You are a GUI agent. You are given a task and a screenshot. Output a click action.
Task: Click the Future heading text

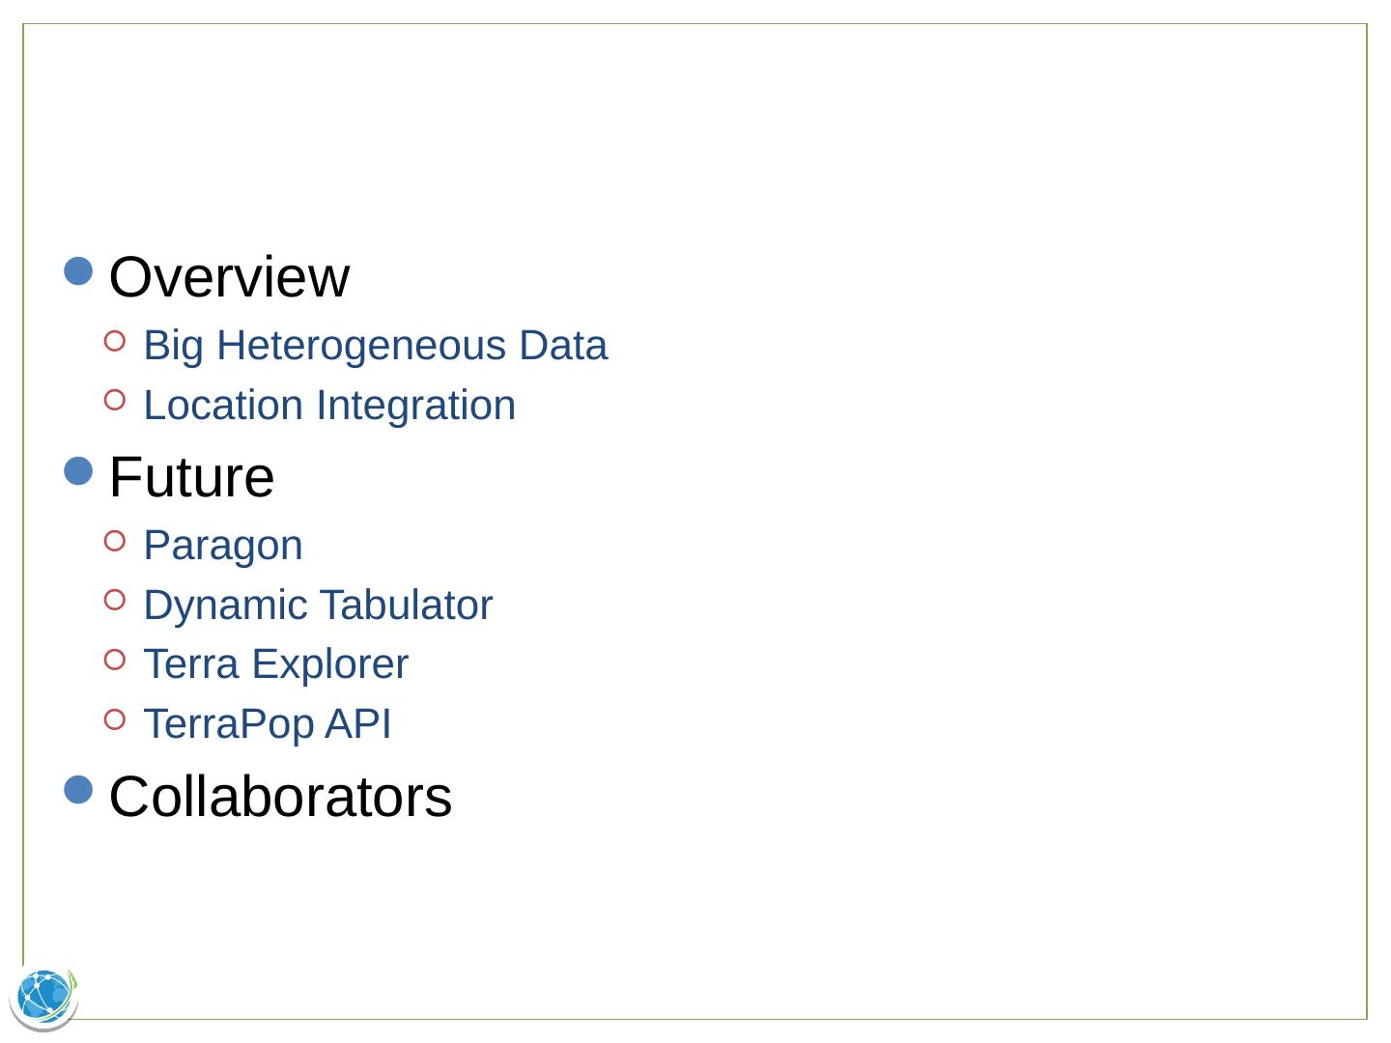pos(191,477)
